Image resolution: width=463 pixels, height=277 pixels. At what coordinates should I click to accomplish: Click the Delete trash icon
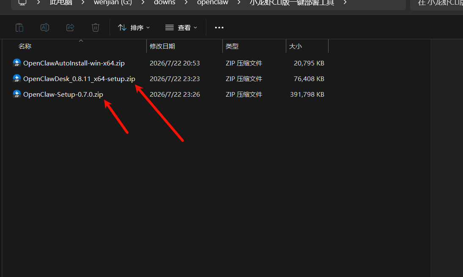click(x=96, y=27)
